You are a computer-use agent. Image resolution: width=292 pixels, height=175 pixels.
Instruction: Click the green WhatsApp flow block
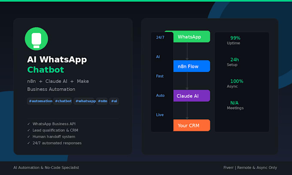tap(192, 36)
